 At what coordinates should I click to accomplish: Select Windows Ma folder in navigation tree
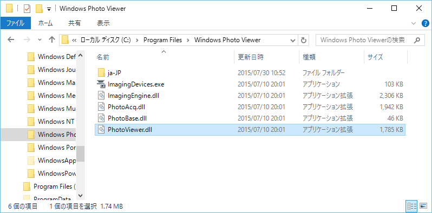(x=51, y=83)
